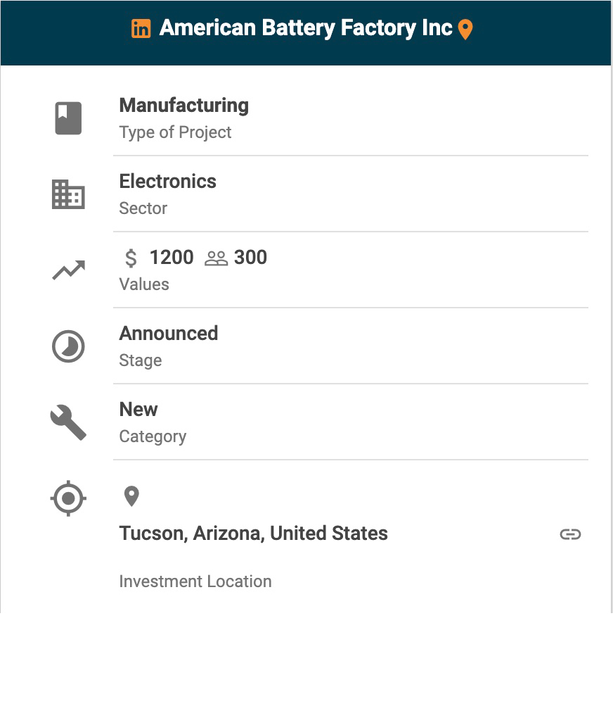Click the orange map pin beside company name
This screenshot has height=711, width=613.
[465, 30]
